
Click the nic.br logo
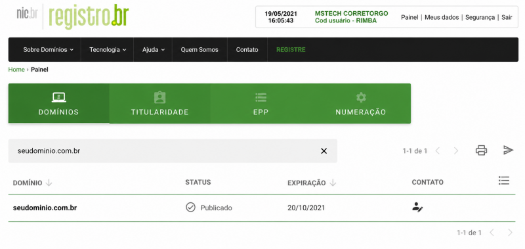27,14
